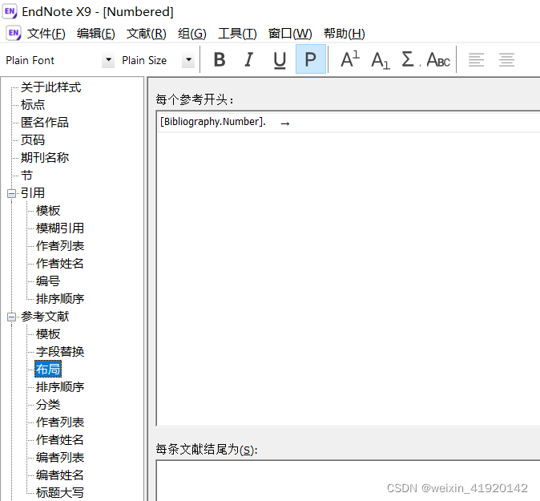Select 字段替换 tree item
Viewport: 540px width, 501px height.
click(x=60, y=351)
